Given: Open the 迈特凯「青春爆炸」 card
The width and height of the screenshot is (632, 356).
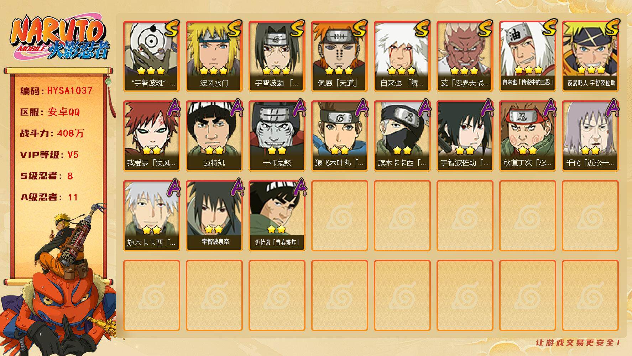Looking at the screenshot, I should click(x=277, y=215).
